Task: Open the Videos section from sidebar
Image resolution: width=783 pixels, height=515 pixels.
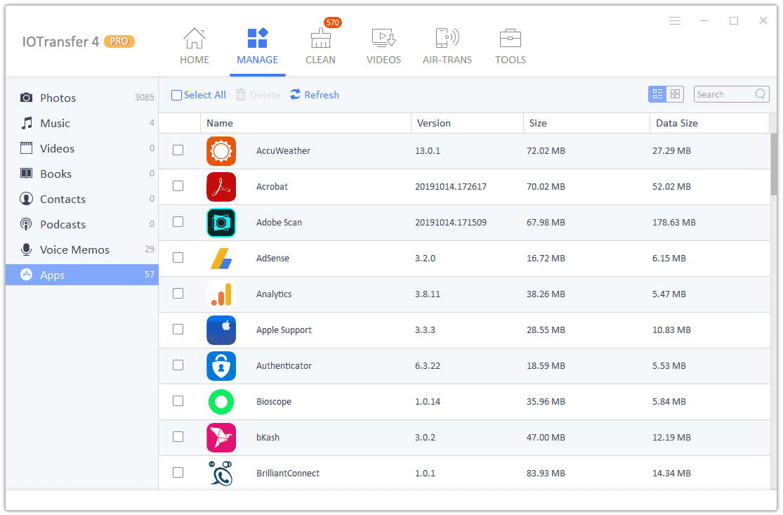Action: [56, 148]
